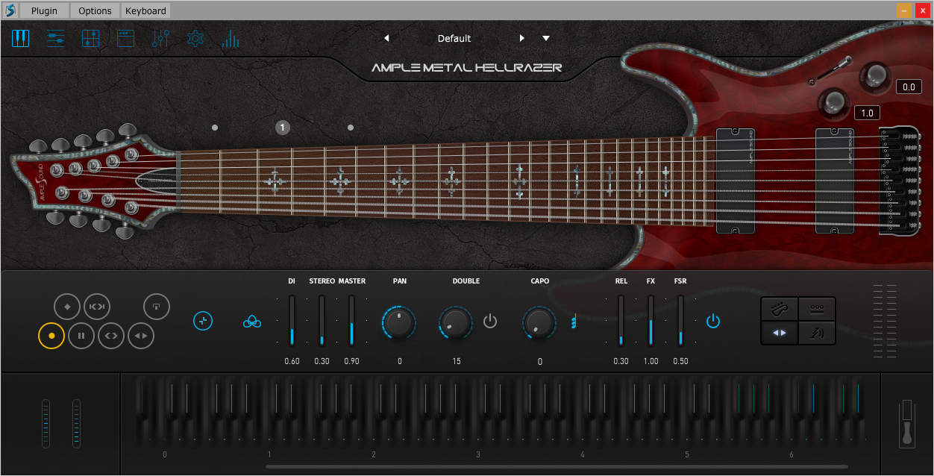Screen dimensions: 934x476
Task: Click the keyboard horizontal scrollbar
Action: point(557,467)
